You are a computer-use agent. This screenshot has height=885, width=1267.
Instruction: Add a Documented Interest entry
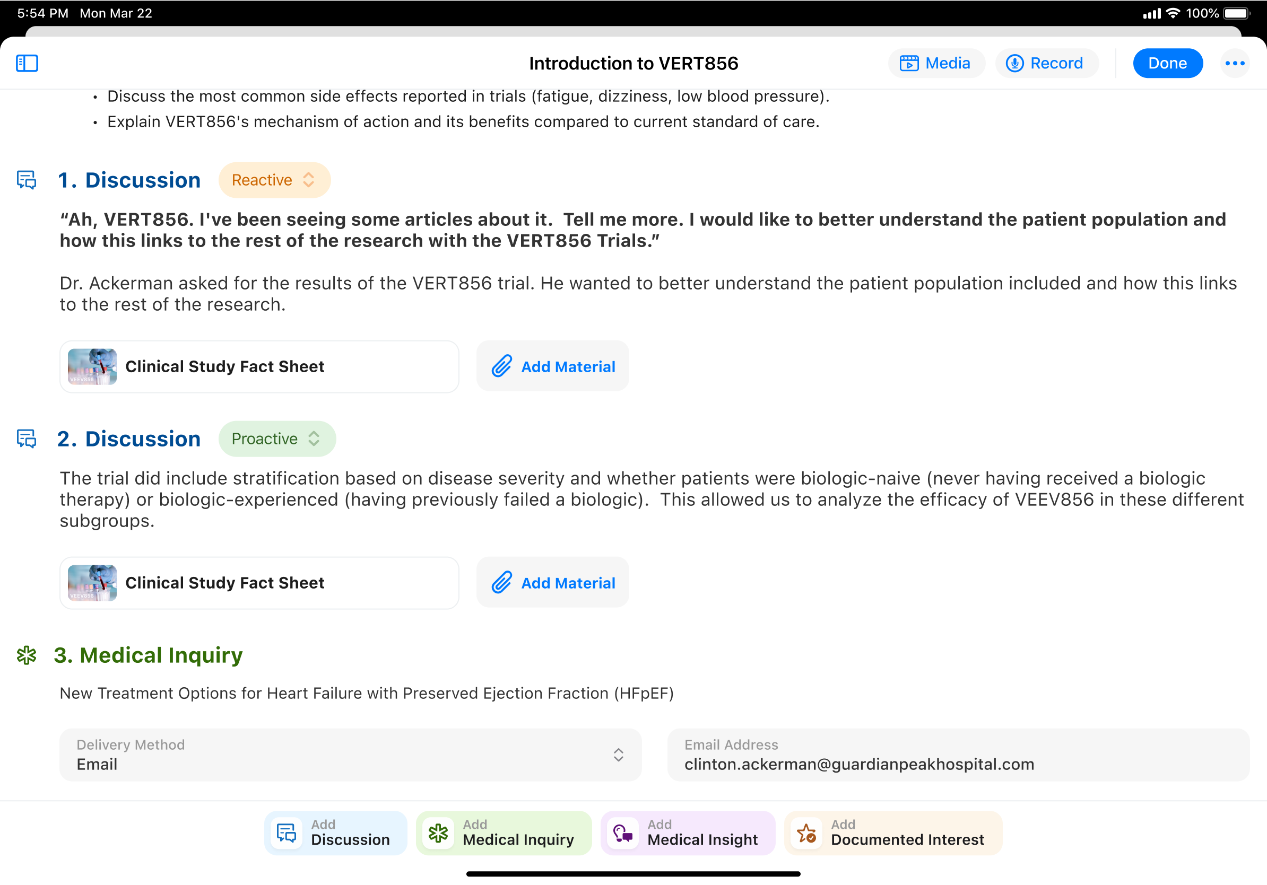(892, 833)
